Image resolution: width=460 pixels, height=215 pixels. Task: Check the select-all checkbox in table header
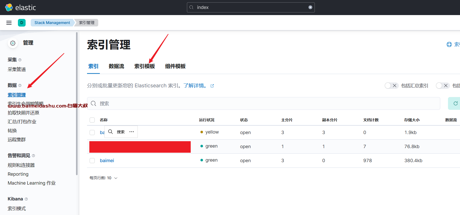coord(92,120)
